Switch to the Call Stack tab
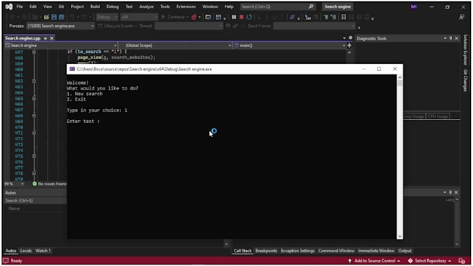This screenshot has height=266, width=473. pyautogui.click(x=243, y=251)
